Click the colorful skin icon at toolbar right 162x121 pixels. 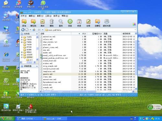click(134, 24)
